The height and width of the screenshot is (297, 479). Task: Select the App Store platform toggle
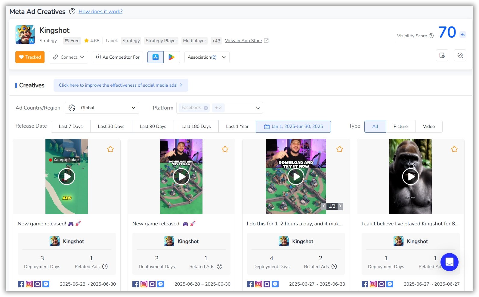[156, 57]
